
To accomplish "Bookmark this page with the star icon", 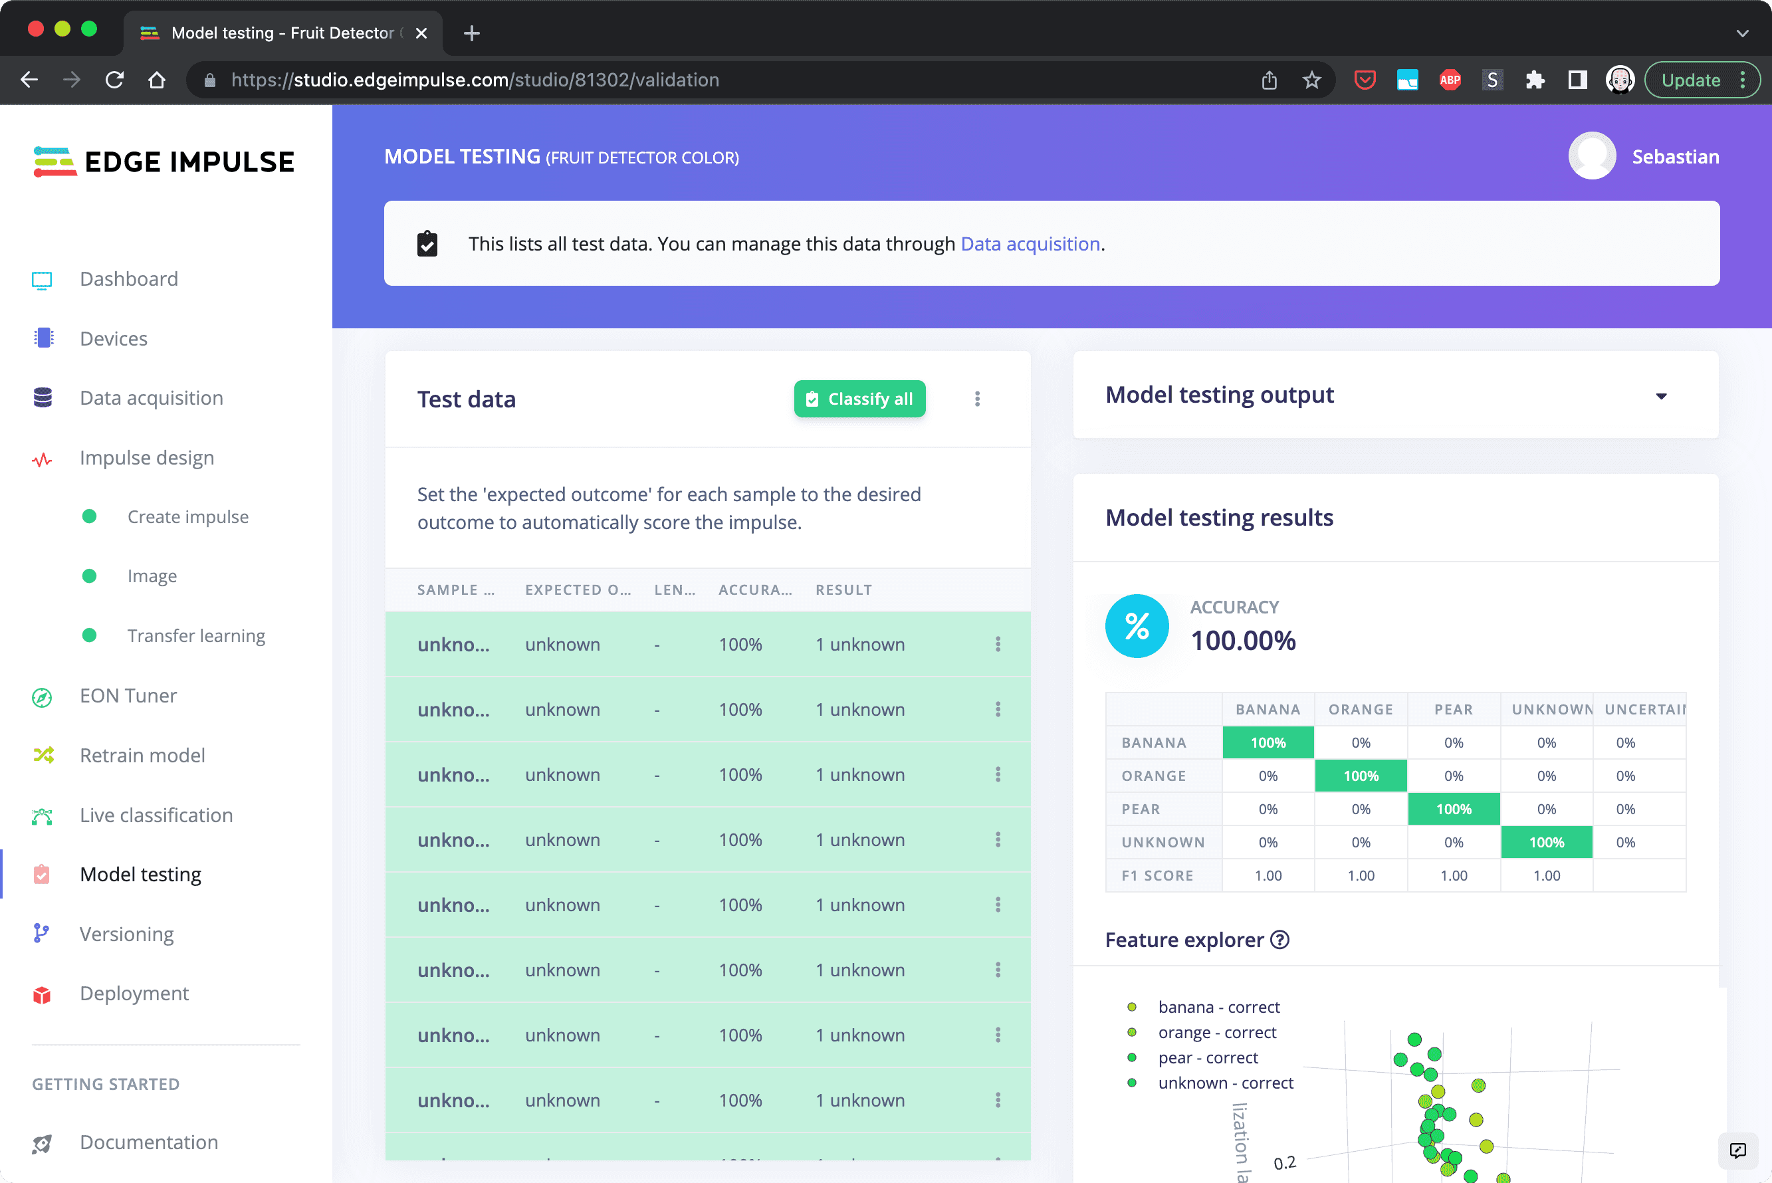I will 1312,80.
